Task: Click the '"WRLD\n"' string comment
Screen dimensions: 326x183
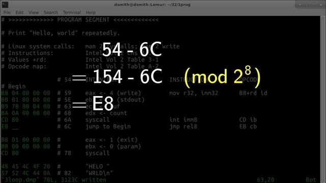Action: tap(99, 173)
